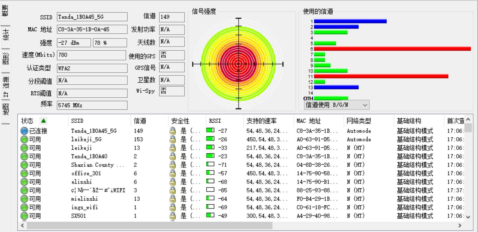Click the lock icon in the leikeji_5G row

click(x=172, y=139)
